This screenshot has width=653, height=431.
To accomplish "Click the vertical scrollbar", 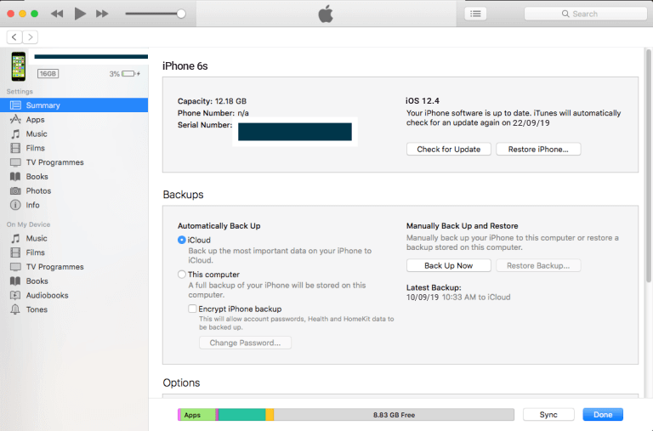I will pos(649,166).
